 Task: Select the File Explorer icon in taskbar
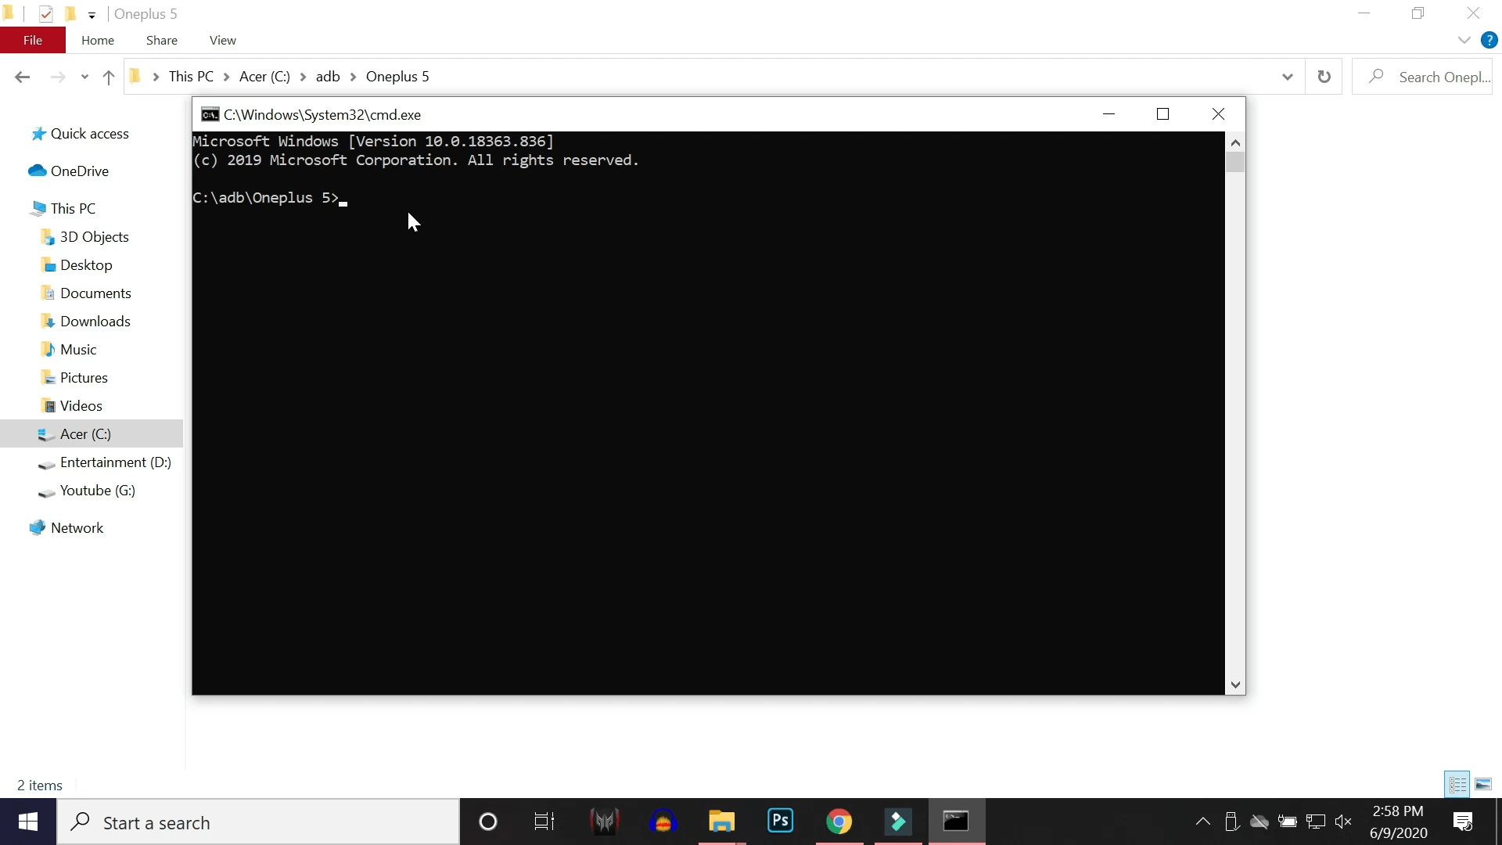722,822
